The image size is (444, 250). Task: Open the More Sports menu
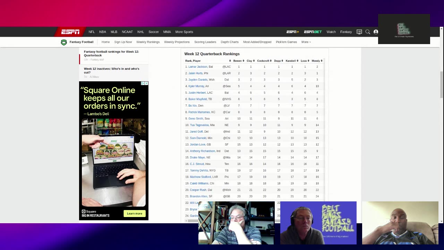point(184,32)
